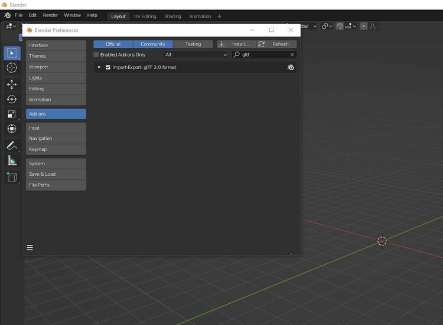Activate the 3D Cursor tool
Viewport: 443px width, 325px height.
tap(12, 68)
